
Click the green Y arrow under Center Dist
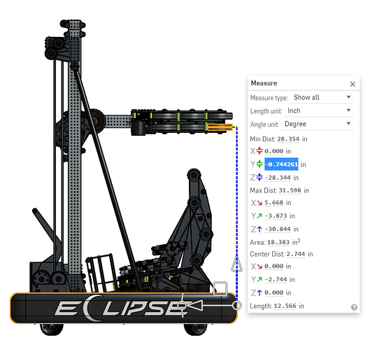(x=259, y=279)
